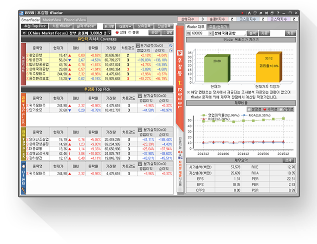Select the Shanghai radio button
The width and height of the screenshot is (317, 244).
pyautogui.click(x=117, y=32)
